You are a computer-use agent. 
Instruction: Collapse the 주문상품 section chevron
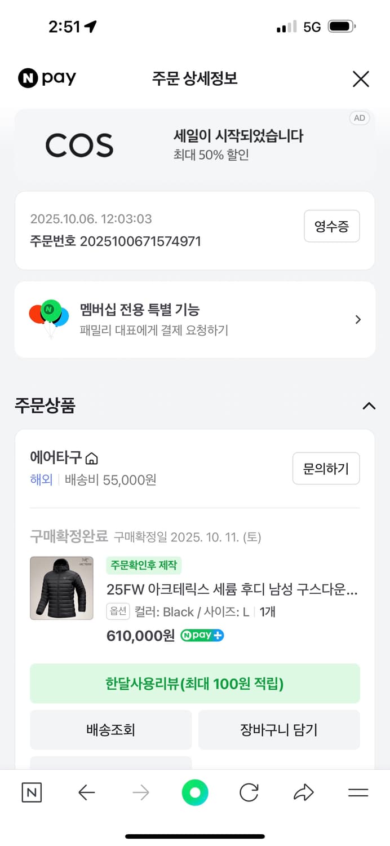369,406
